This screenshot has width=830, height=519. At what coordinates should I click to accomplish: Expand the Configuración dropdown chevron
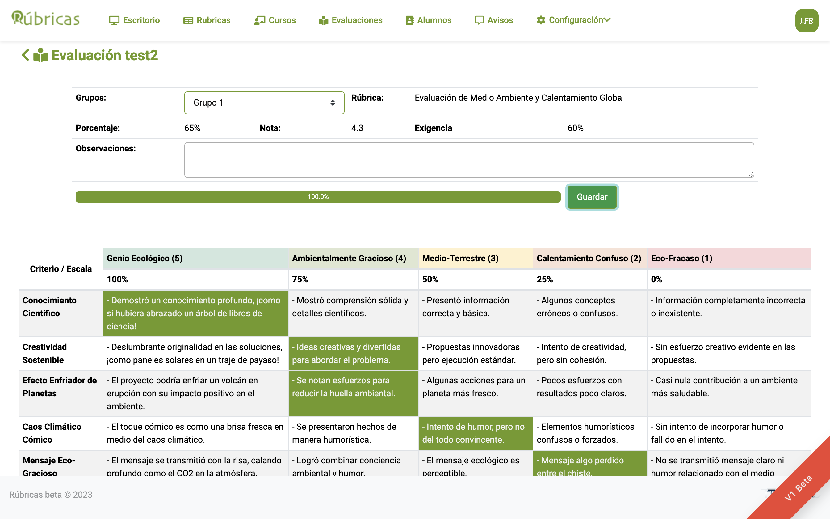607,20
